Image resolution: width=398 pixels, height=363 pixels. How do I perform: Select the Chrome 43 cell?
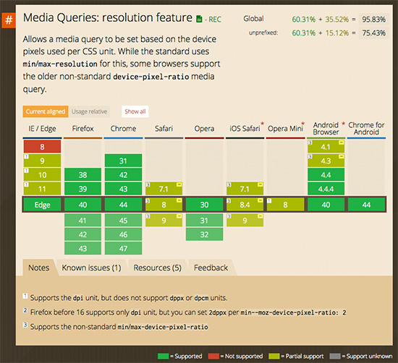click(x=123, y=189)
